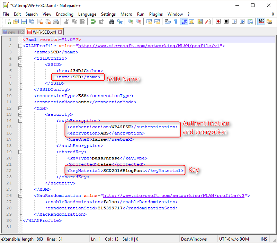The height and width of the screenshot is (243, 277).
Task: Collapse the SSIDConfig element fold
Action: coord(20,58)
